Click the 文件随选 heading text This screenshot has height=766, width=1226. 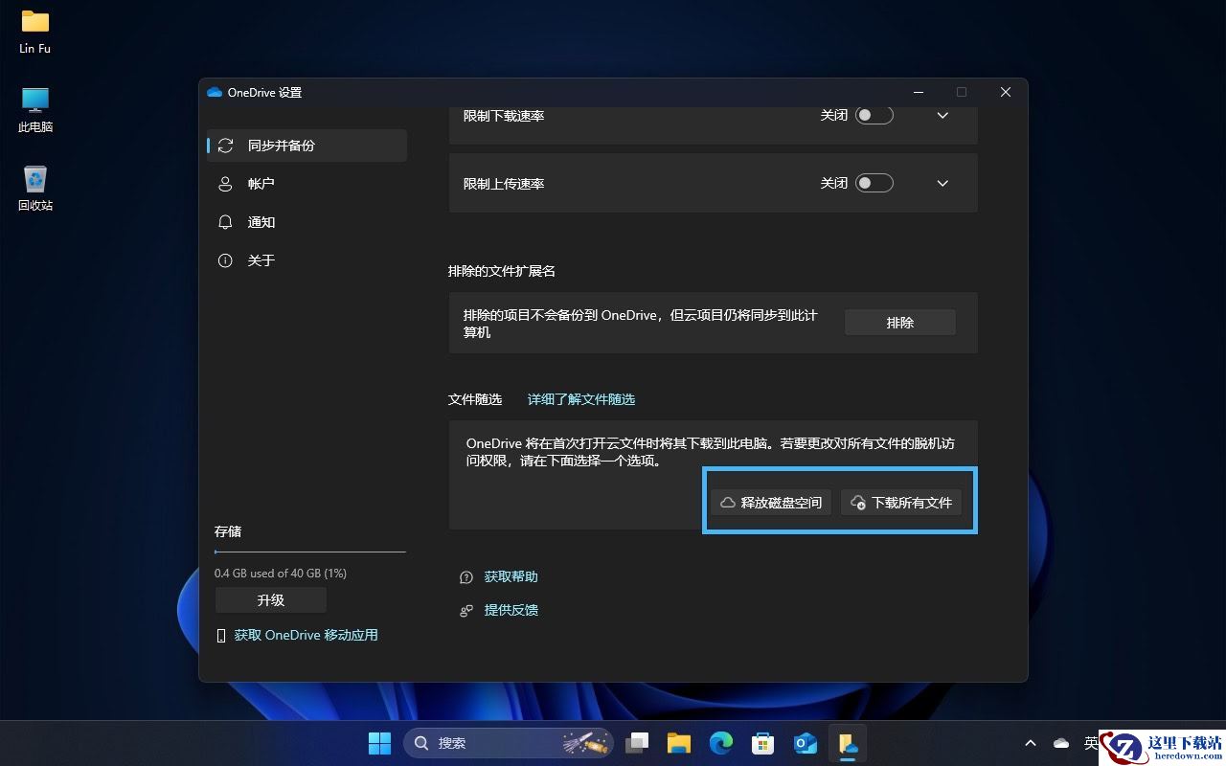click(475, 399)
